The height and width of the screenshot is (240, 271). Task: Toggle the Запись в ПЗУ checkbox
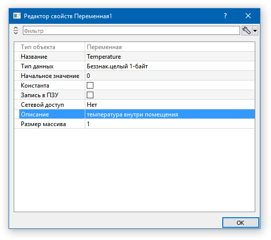(90, 95)
